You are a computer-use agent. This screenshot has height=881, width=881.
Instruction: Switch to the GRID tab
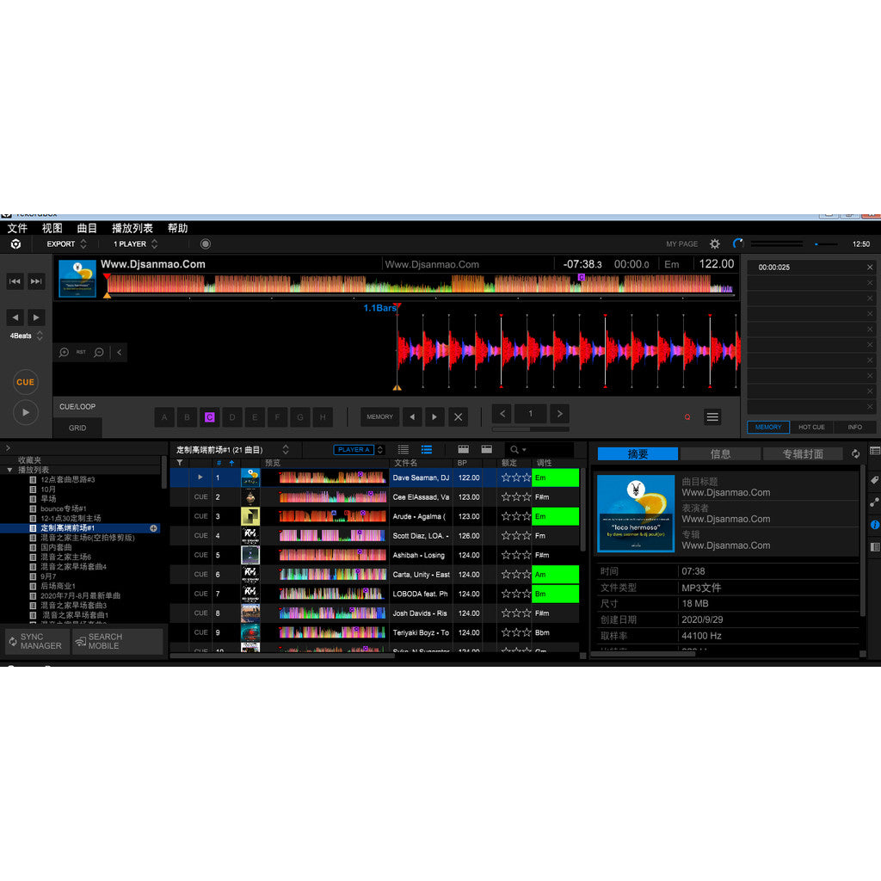[77, 428]
